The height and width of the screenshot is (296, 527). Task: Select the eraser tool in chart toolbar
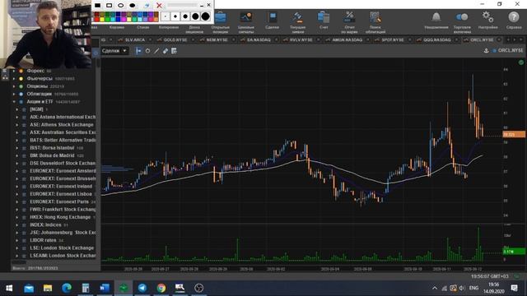point(165,51)
